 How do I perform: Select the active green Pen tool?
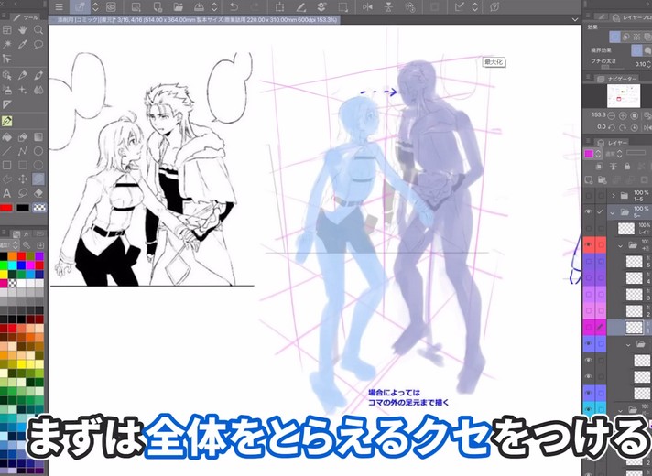coord(6,121)
